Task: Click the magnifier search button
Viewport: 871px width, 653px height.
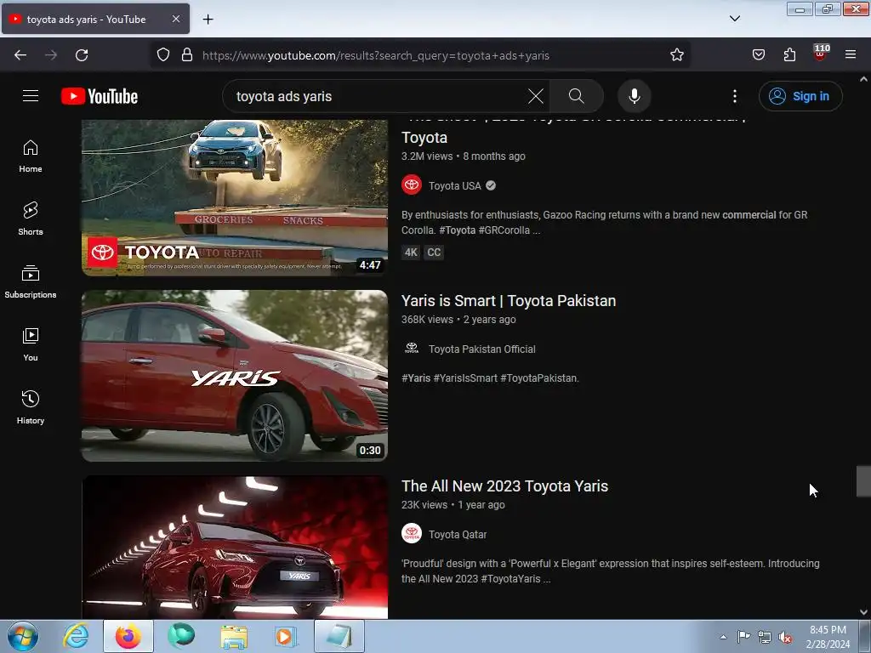Action: pos(577,96)
